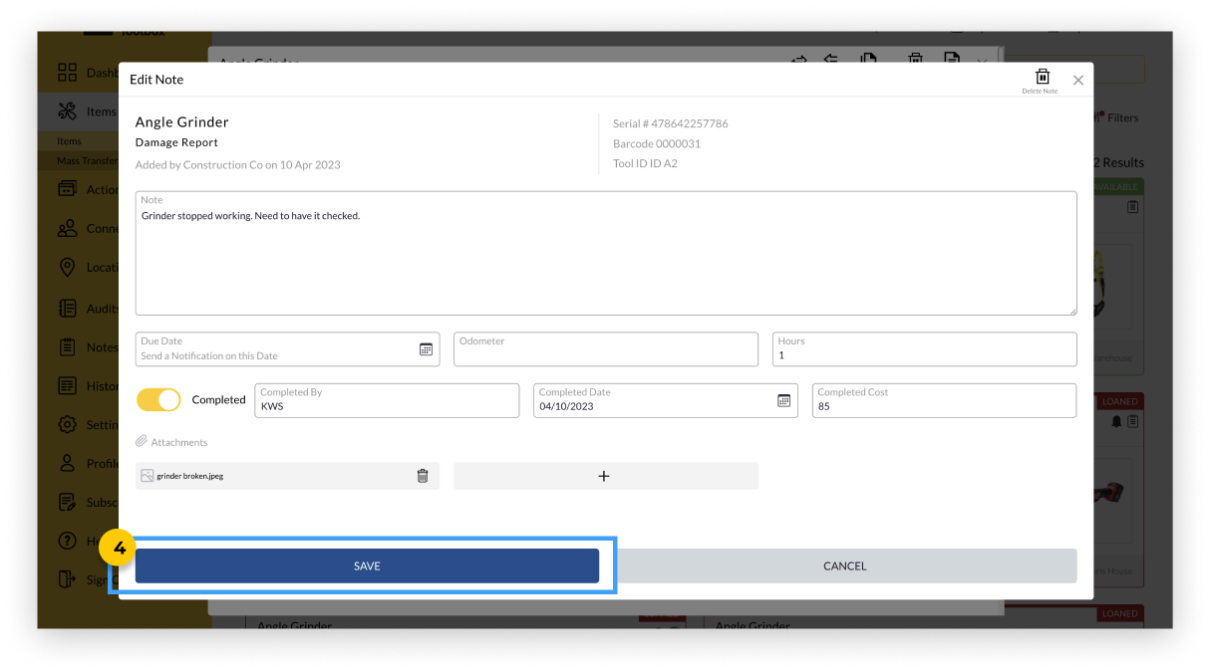Click the Attachments paperclip icon
This screenshot has height=672, width=1211.
click(144, 441)
